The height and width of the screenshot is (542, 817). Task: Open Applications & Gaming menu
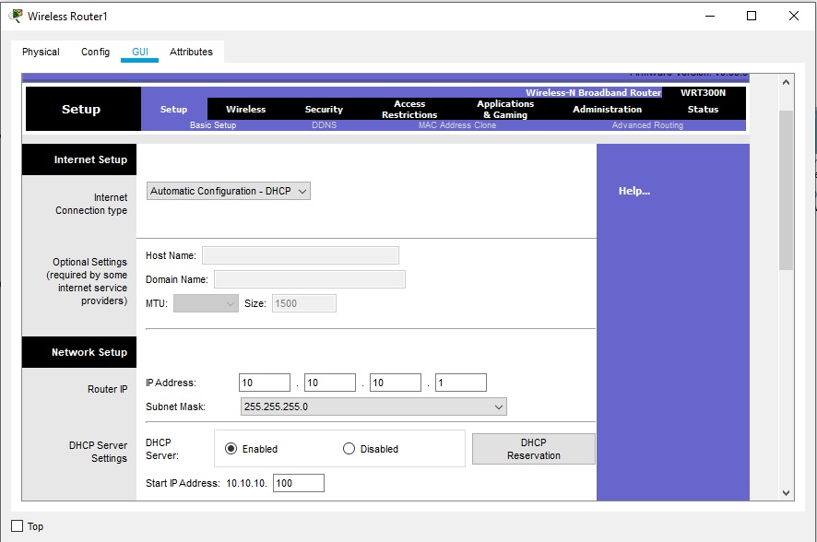pyautogui.click(x=505, y=110)
